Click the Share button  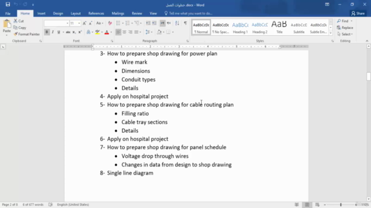pos(358,13)
